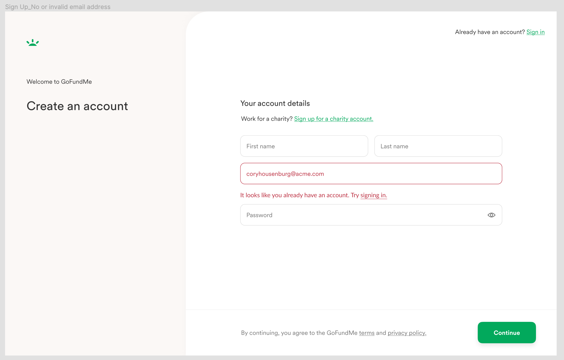Focus the First name field
Image resolution: width=564 pixels, height=360 pixels.
pos(304,146)
